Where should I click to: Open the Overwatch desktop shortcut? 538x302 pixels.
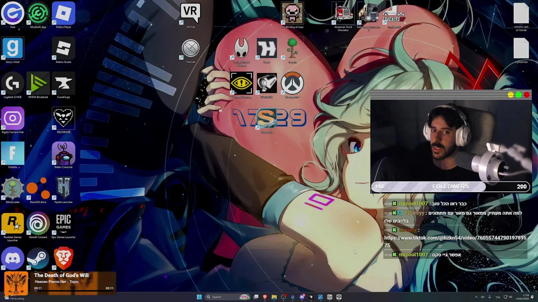point(292,85)
